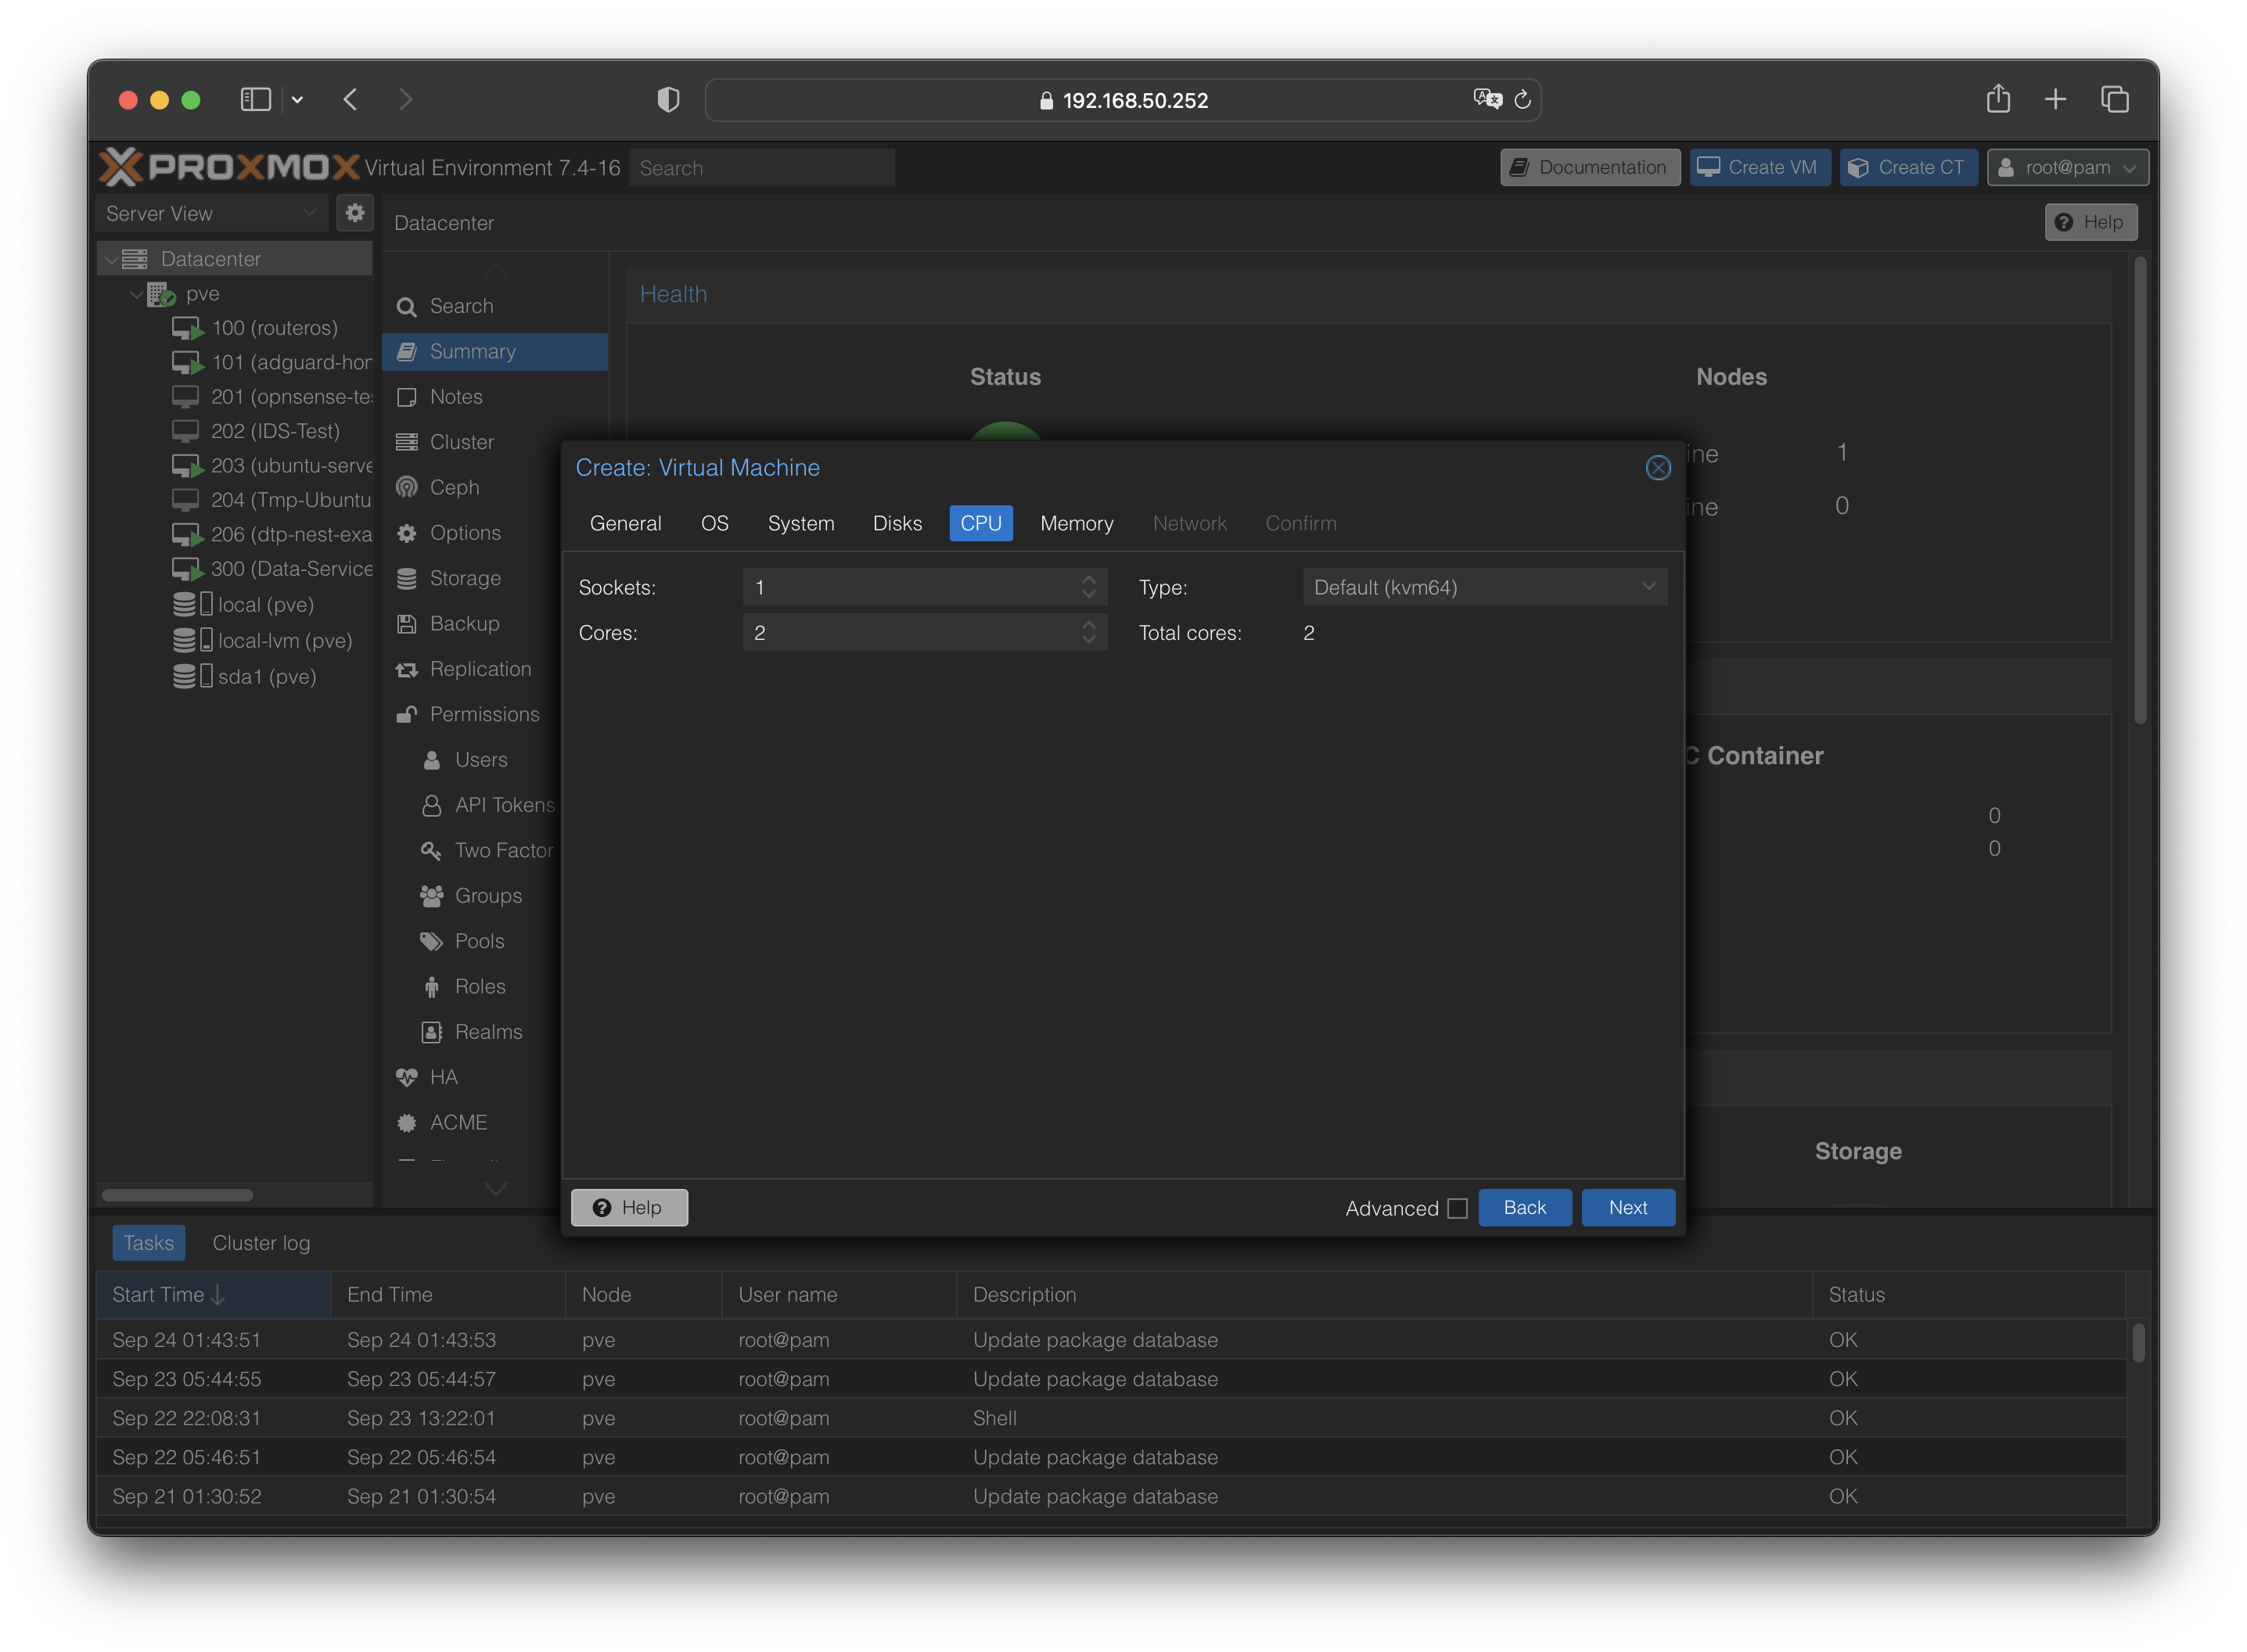Open the root@pam user menu
Viewport: 2247px width, 1652px height.
(x=2067, y=167)
